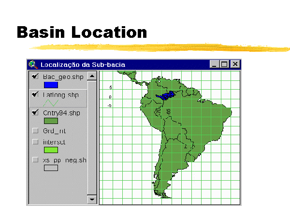Hide the Cntry94.shp layer via its checkbox
The height and width of the screenshot is (218, 290).
35,112
